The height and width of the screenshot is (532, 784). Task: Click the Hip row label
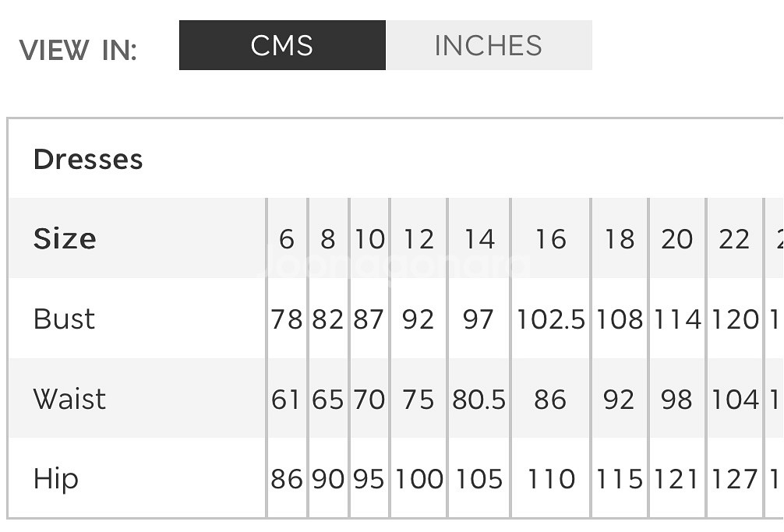pyautogui.click(x=56, y=480)
